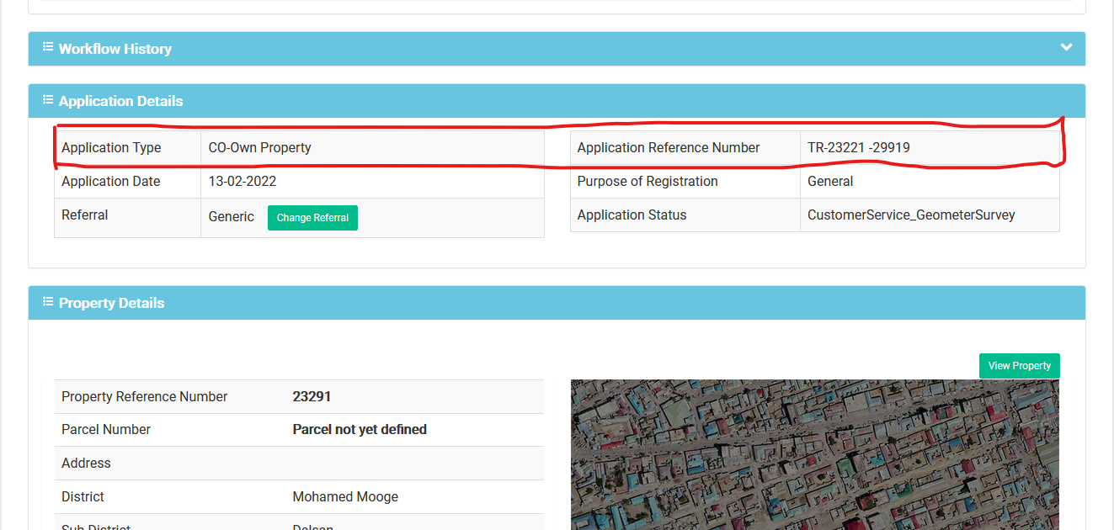Click the Application Type label
Viewport: 1114px width, 530px height.
[111, 148]
